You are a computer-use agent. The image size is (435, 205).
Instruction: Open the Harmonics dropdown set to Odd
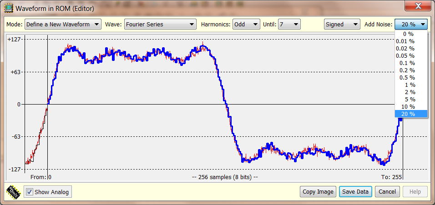246,25
